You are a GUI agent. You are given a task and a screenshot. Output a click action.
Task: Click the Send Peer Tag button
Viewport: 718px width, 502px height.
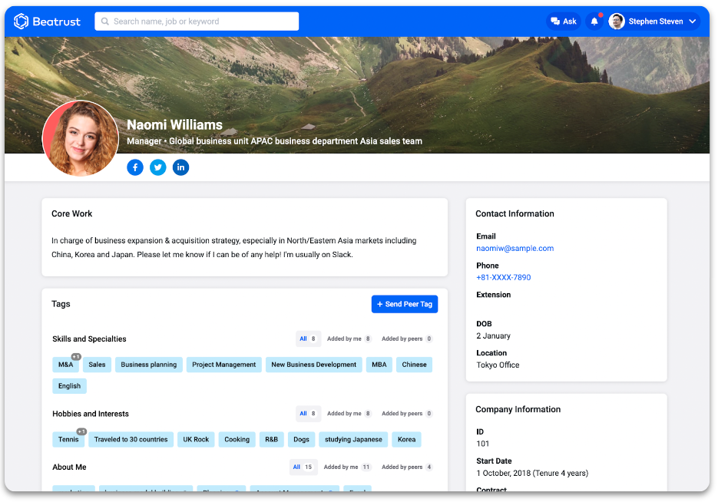coord(405,304)
